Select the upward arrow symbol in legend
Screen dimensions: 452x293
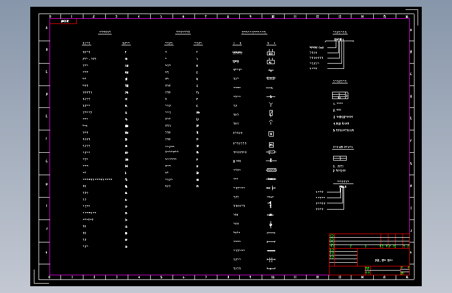coord(271,123)
